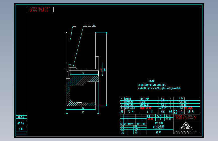Click balloon number 1 above the drawing

click(74, 25)
